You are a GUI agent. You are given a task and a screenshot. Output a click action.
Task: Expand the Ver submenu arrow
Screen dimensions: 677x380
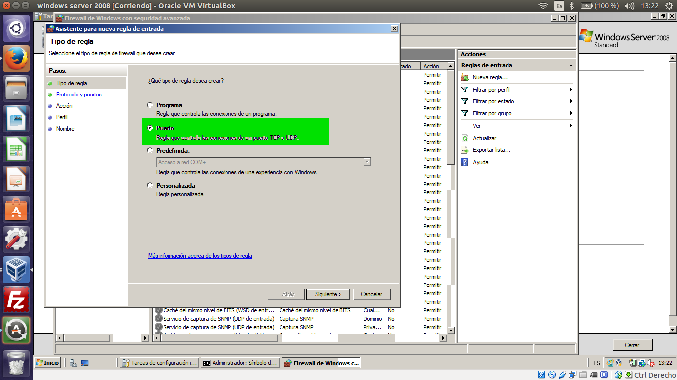coord(571,126)
